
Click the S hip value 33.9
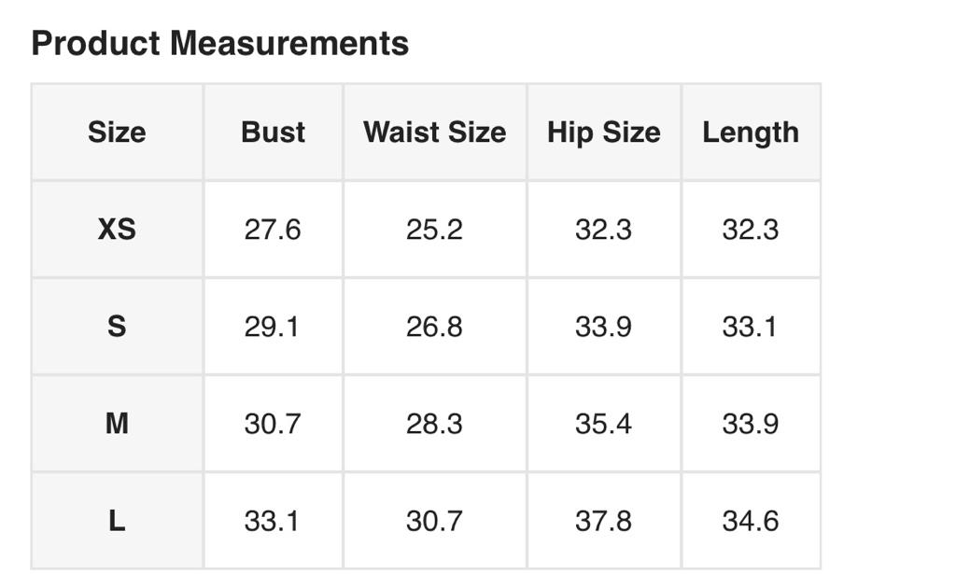(x=603, y=327)
